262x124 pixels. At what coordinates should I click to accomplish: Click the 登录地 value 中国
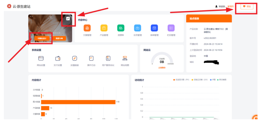206,56
